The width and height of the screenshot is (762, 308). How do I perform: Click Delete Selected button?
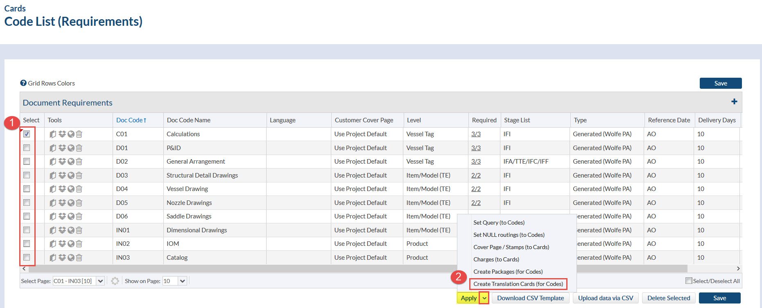pyautogui.click(x=669, y=298)
